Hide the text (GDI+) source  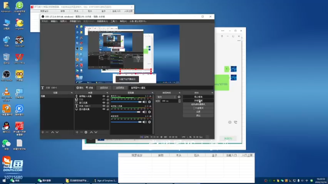click(104, 106)
